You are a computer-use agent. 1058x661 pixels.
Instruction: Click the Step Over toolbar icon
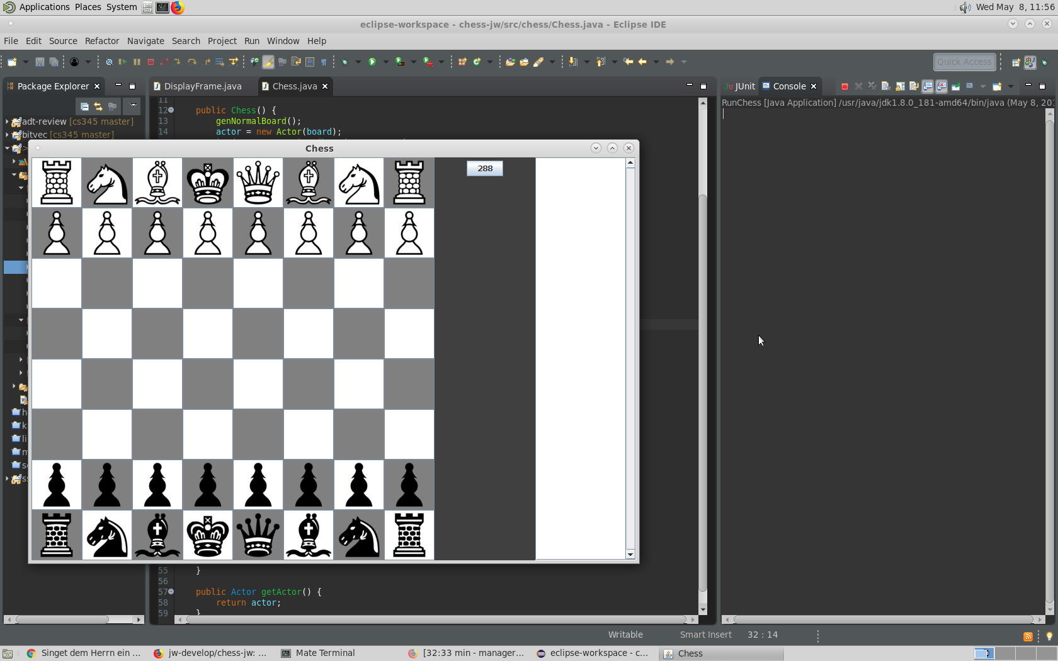click(x=192, y=62)
